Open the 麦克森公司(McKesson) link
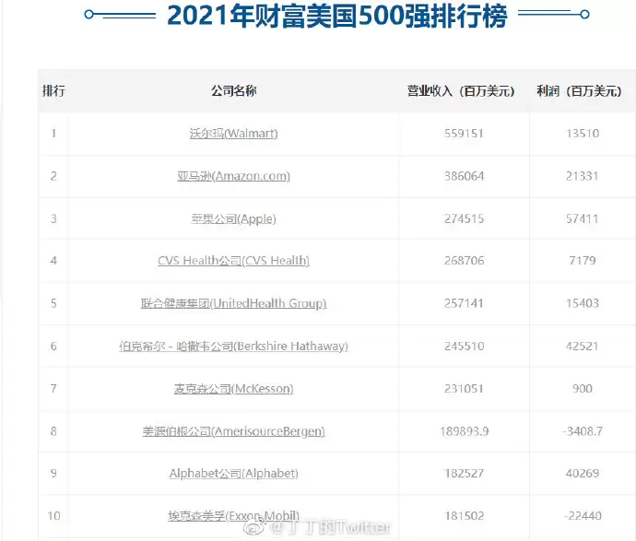 coord(233,389)
